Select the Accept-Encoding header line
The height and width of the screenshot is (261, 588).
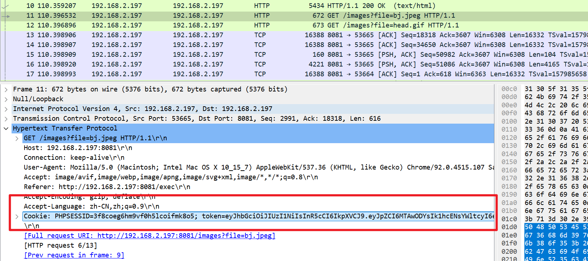[x=90, y=197]
